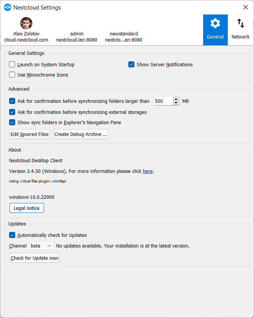Open the admin nextcloud.lan:8080 account

(77, 37)
